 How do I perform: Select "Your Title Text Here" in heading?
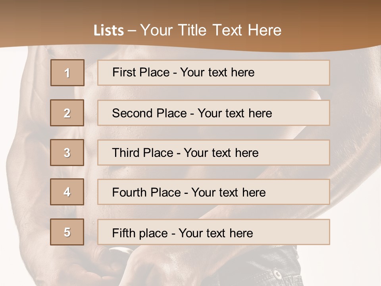(x=211, y=31)
